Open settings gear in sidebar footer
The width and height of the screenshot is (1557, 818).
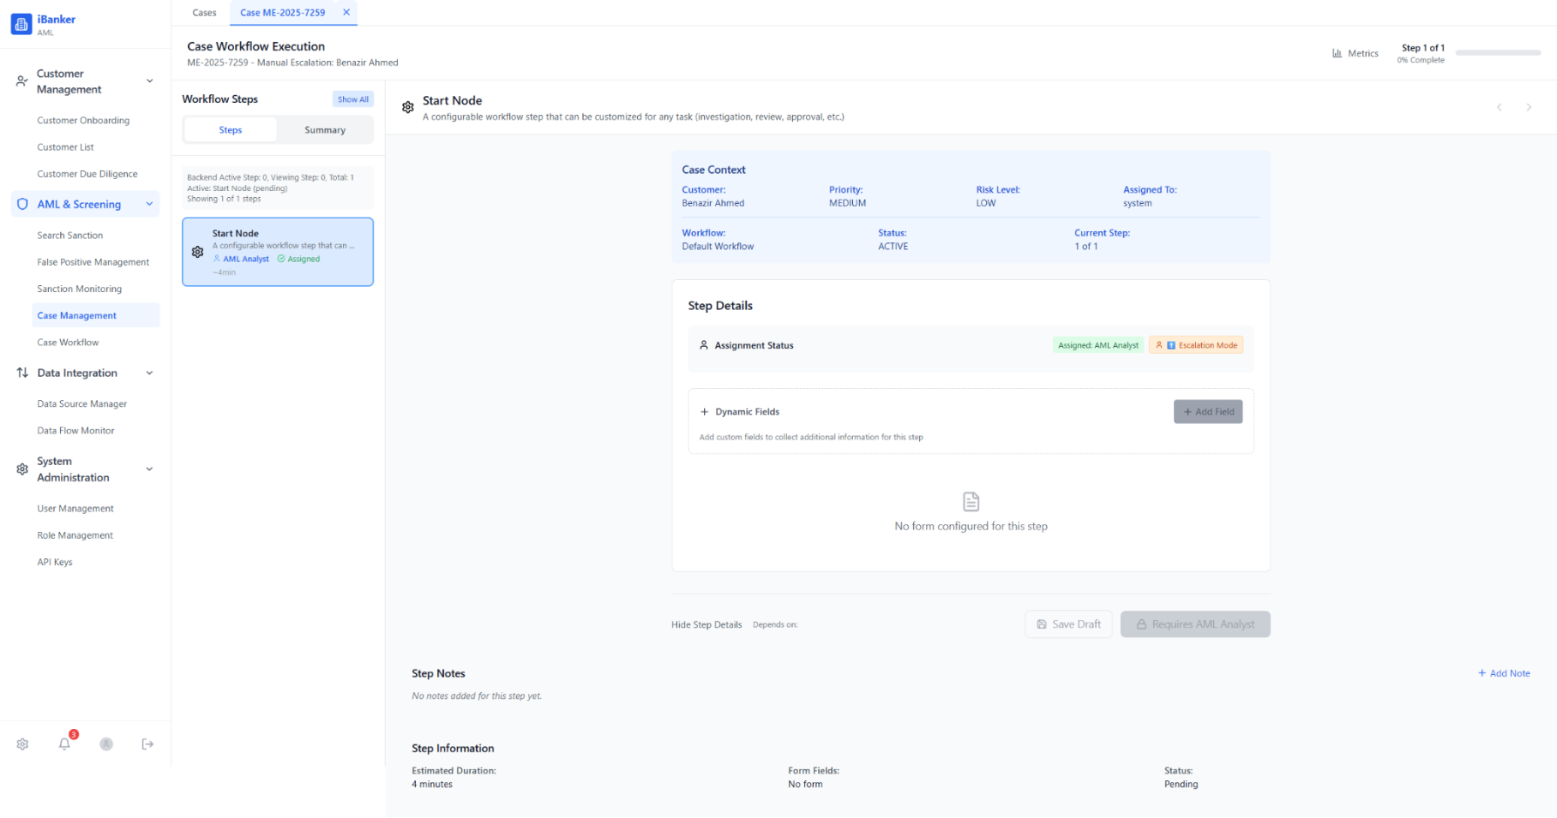pos(22,744)
